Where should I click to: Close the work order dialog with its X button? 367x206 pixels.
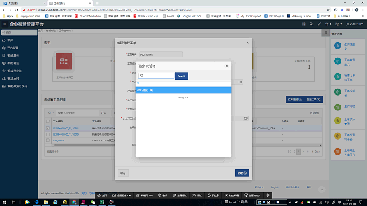click(248, 43)
